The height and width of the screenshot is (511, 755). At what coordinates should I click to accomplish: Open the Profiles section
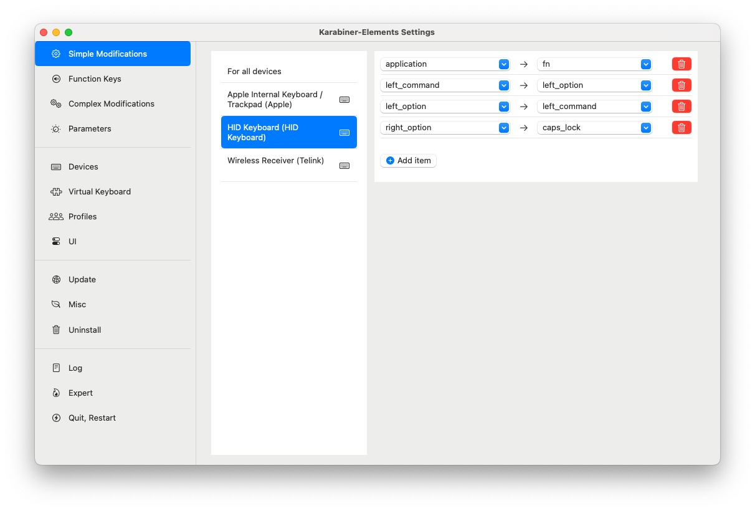(x=113, y=216)
